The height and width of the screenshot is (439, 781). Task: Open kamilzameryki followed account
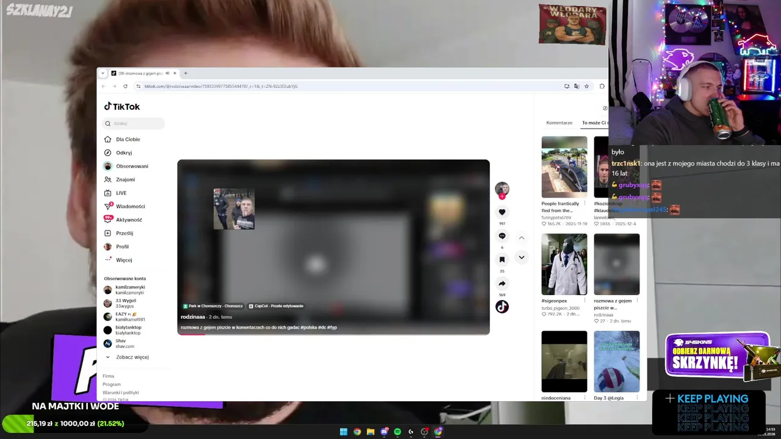(x=124, y=290)
